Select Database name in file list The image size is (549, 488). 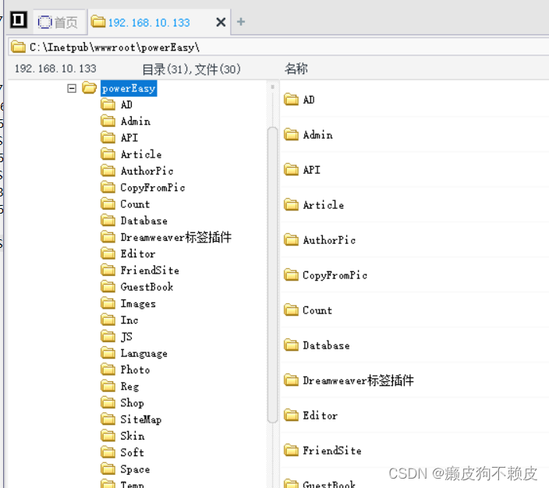(326, 345)
